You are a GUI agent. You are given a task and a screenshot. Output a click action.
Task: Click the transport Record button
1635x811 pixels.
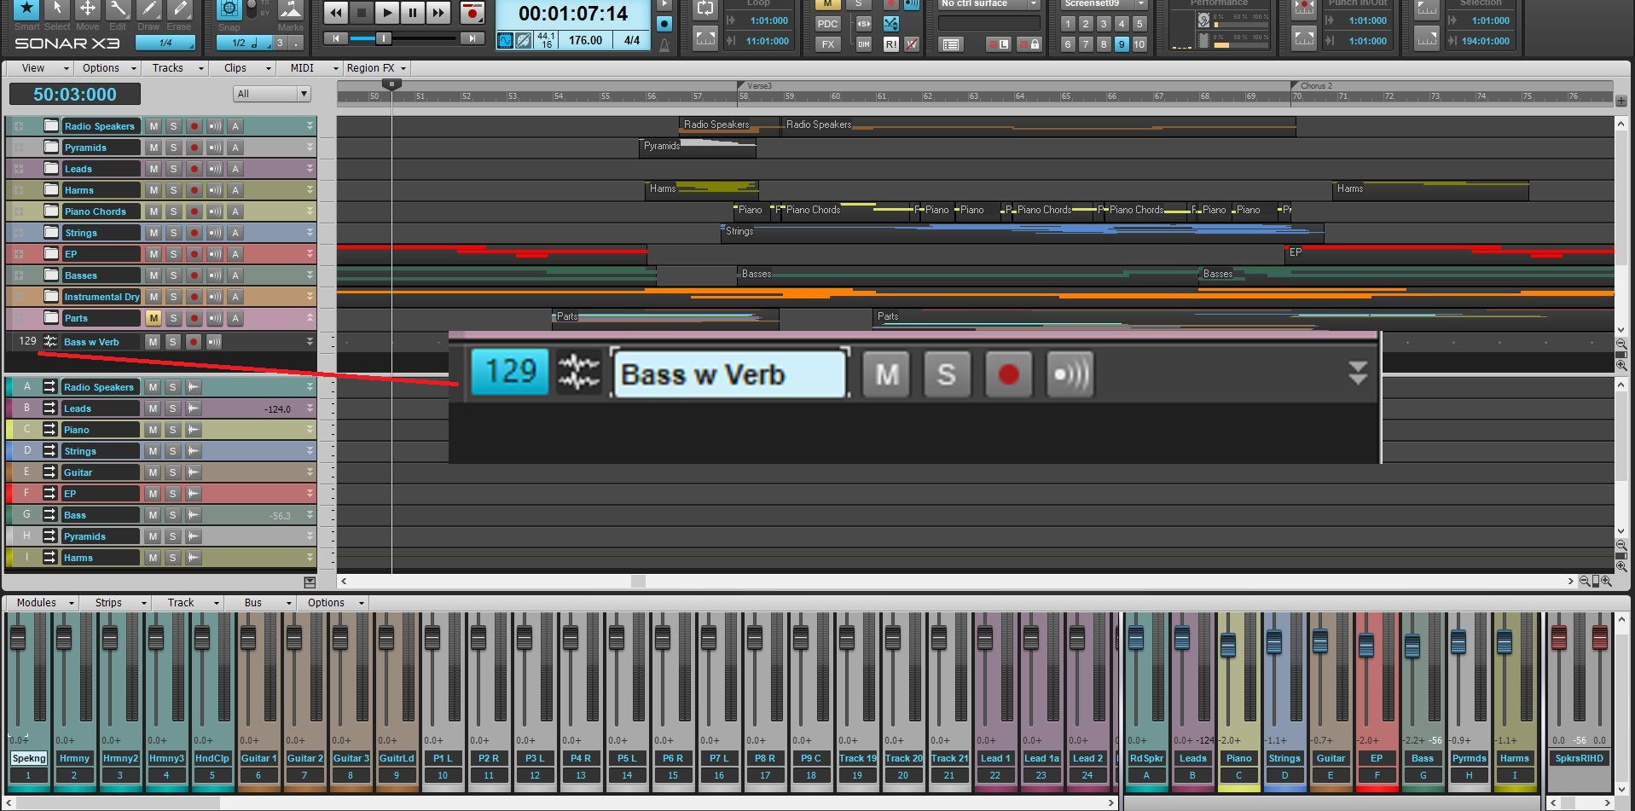coord(472,13)
